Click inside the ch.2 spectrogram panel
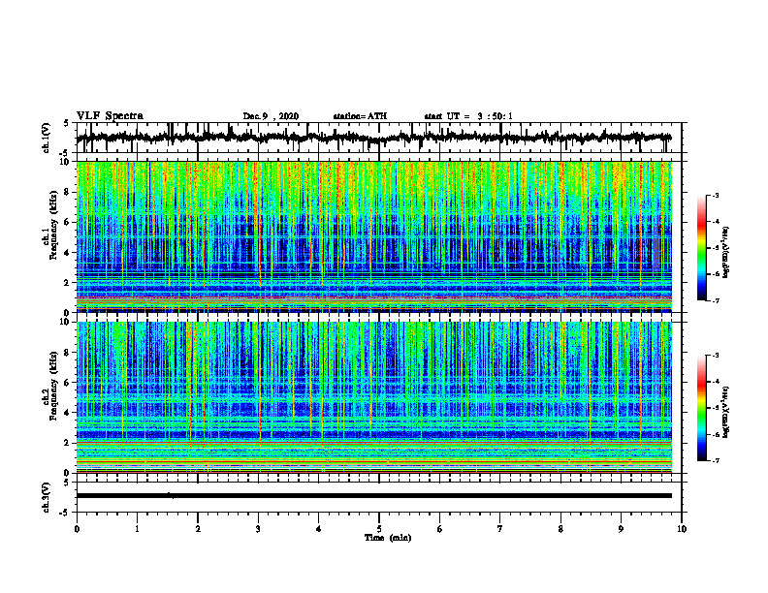The width and height of the screenshot is (768, 593). point(373,397)
